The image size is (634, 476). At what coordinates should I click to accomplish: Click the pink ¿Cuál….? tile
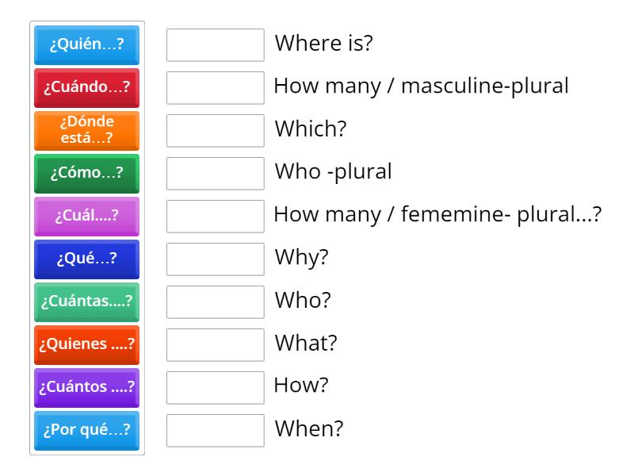click(x=87, y=216)
